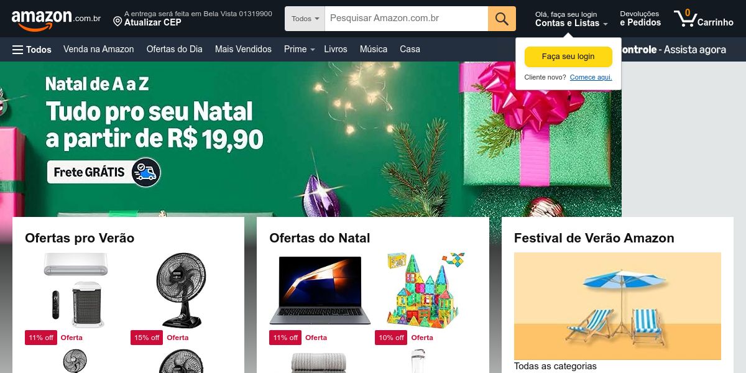Expand the Contas e Listas dropdown
This screenshot has height=373, width=746.
(571, 23)
